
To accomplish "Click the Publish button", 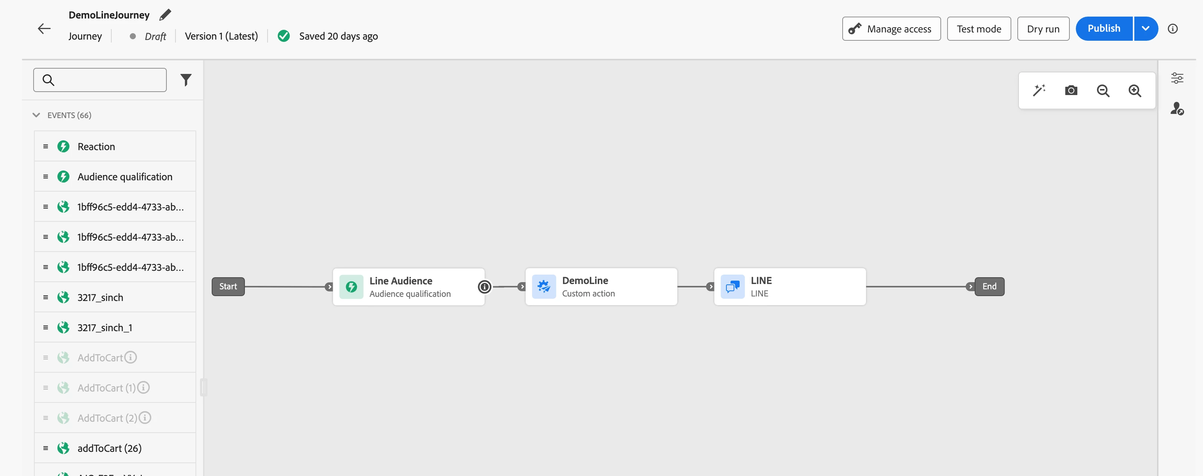I will coord(1103,28).
